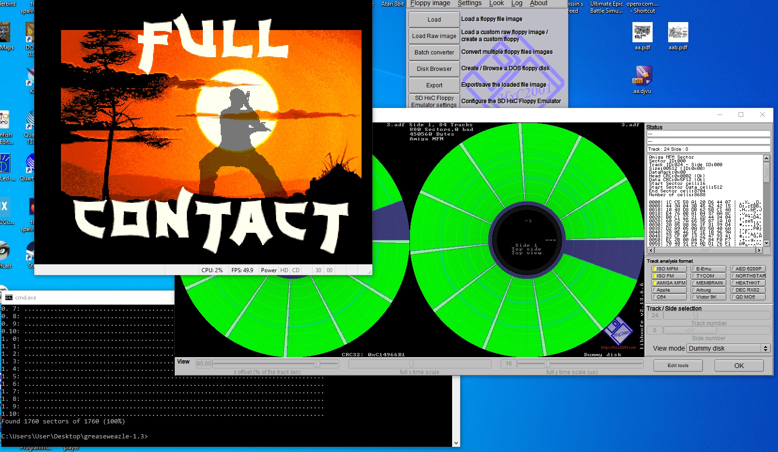This screenshot has height=452, width=778.
Task: Toggle ISO MFM track analysis format
Action: pyautogui.click(x=669, y=269)
